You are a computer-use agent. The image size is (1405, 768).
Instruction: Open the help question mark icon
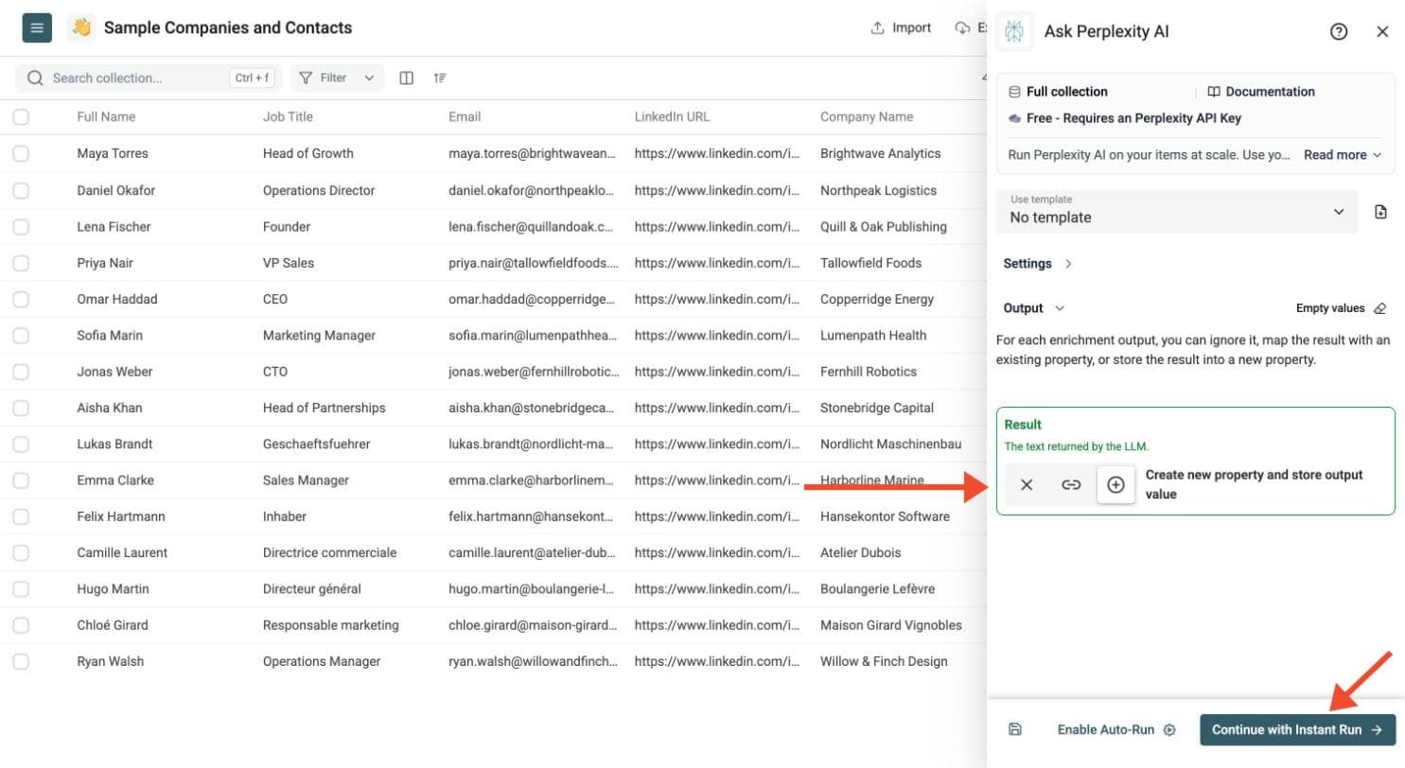(1339, 31)
